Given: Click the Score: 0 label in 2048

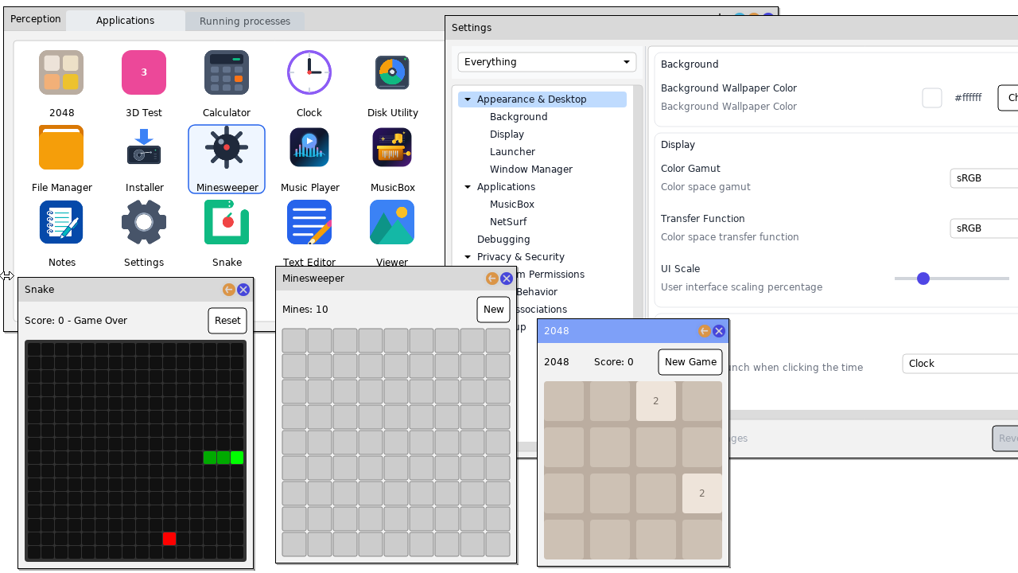Looking at the screenshot, I should point(614,362).
